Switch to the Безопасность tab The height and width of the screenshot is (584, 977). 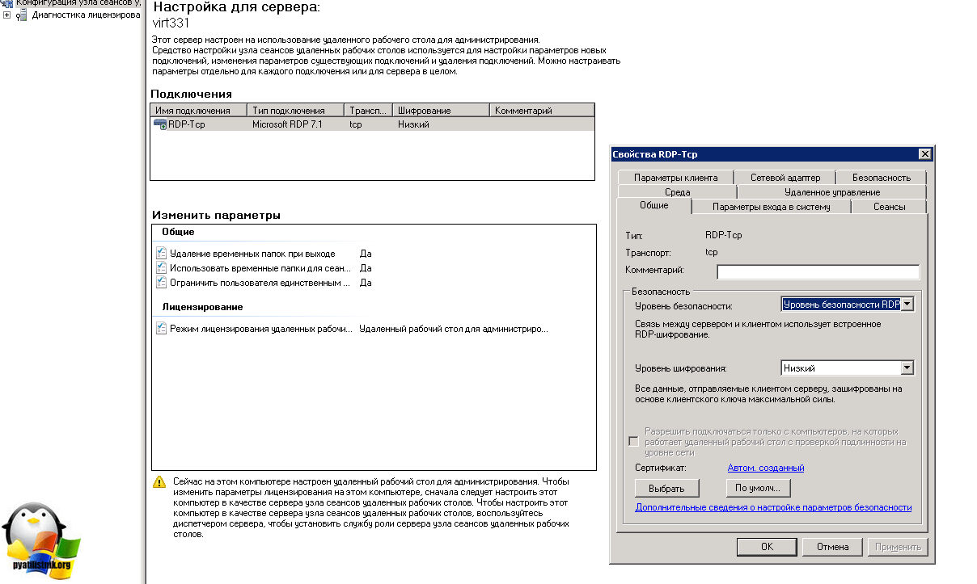coord(881,178)
